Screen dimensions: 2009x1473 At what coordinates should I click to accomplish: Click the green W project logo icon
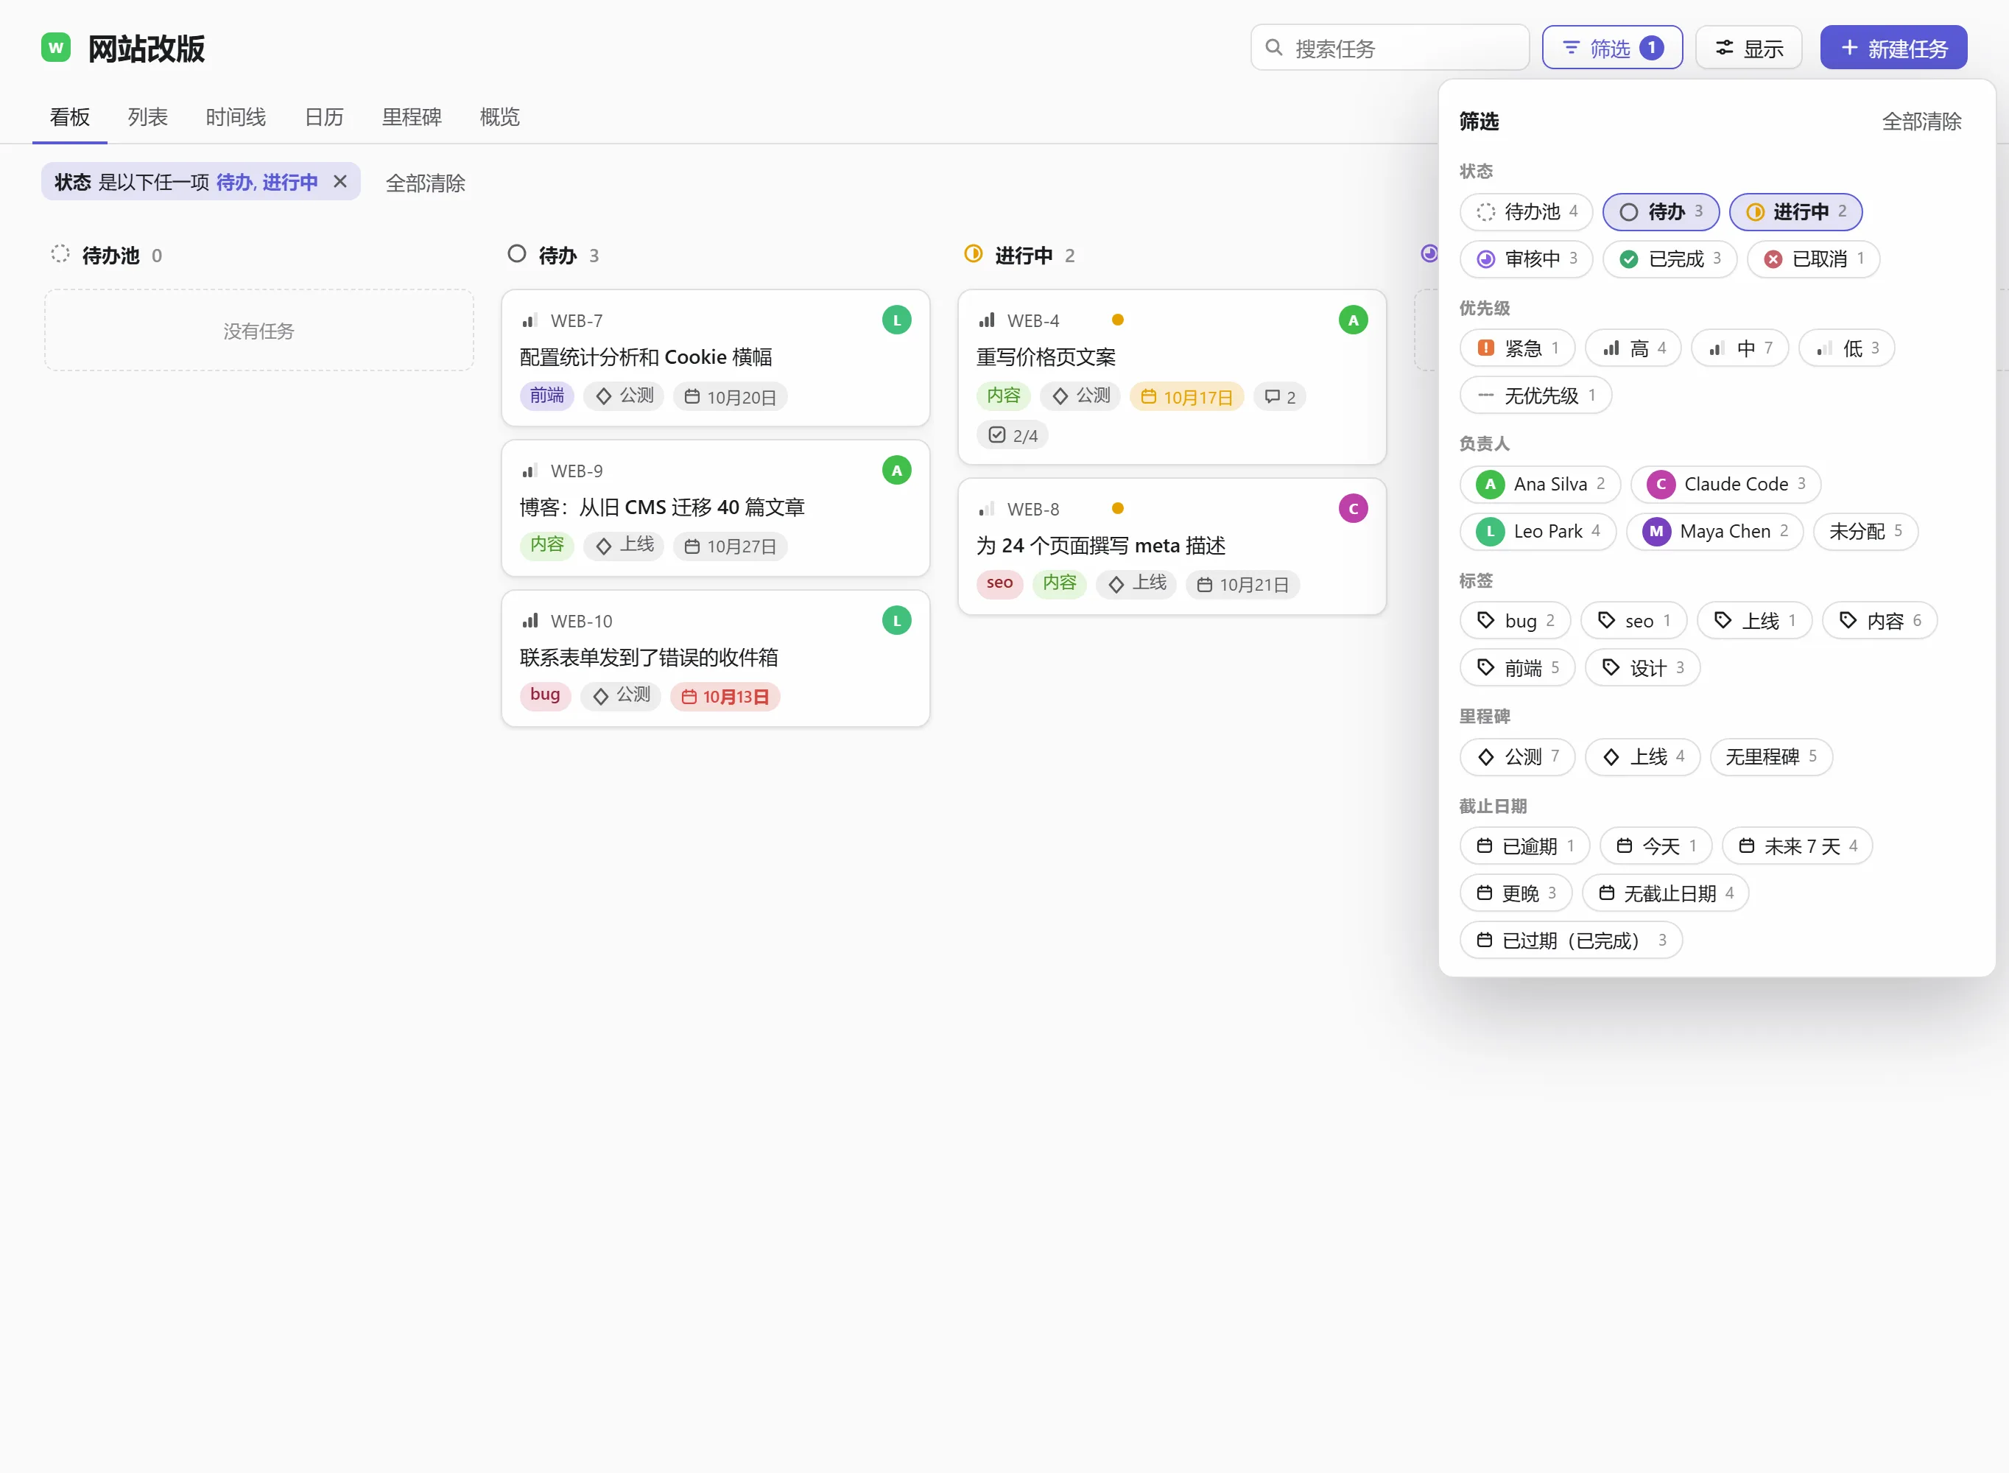point(56,47)
